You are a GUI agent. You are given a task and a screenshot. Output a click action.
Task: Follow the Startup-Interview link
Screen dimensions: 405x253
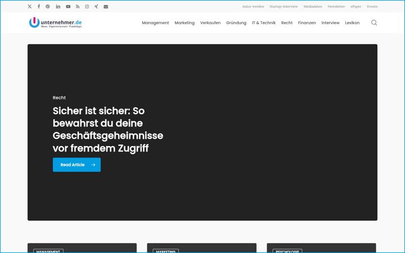(x=283, y=6)
